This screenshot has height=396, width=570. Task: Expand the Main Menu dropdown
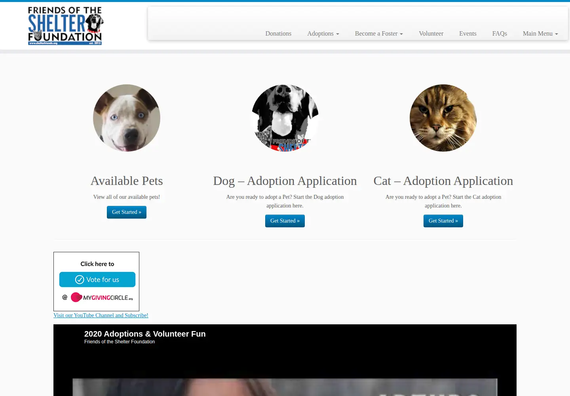coord(540,34)
